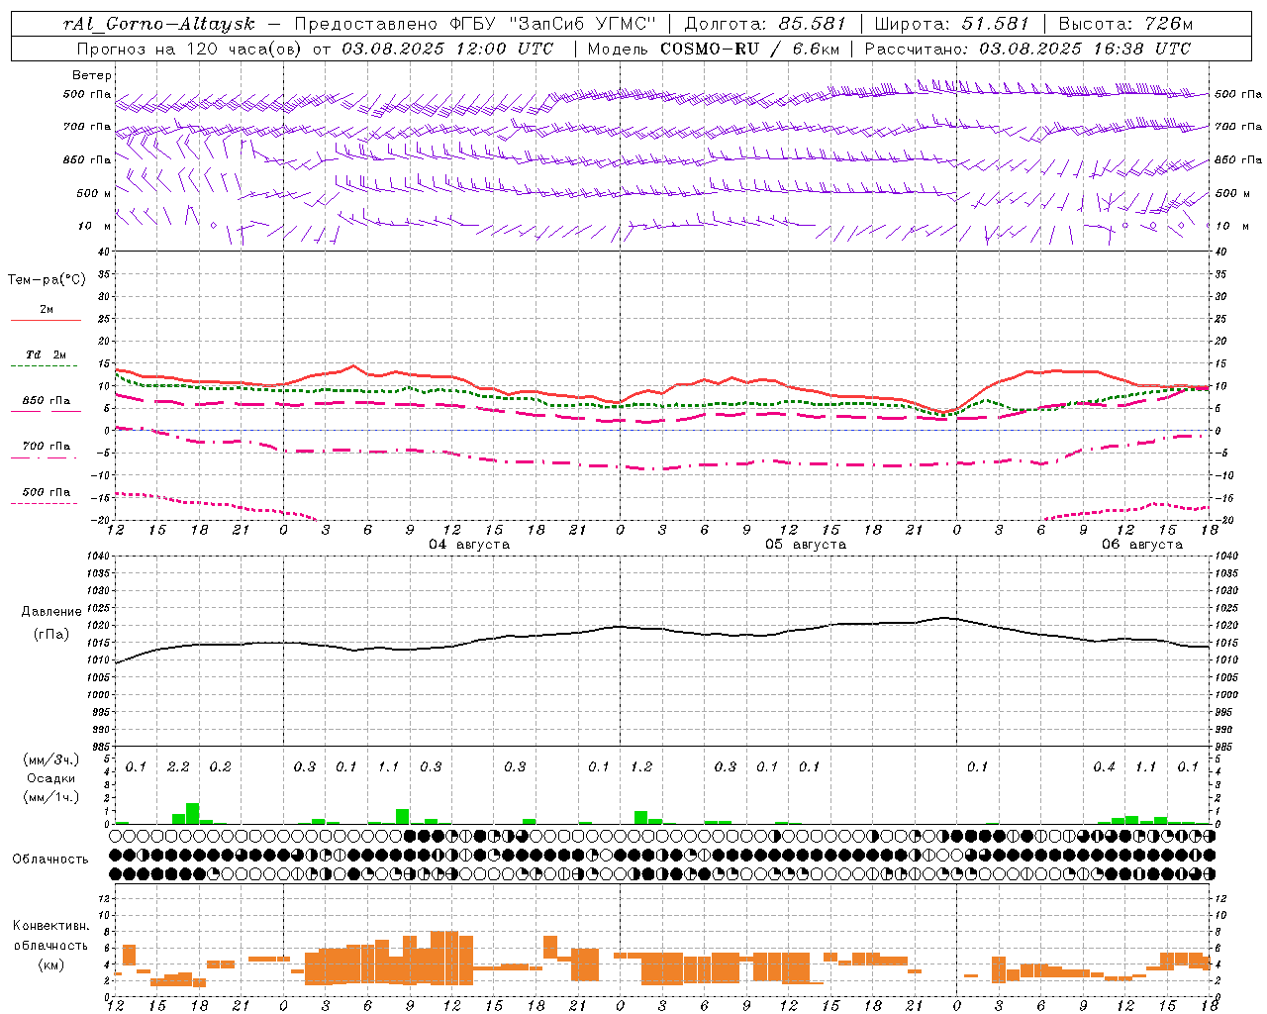Image resolution: width=1267 pixels, height=1014 pixels.
Task: Click the Давление pressure panel label
Action: click(x=51, y=612)
